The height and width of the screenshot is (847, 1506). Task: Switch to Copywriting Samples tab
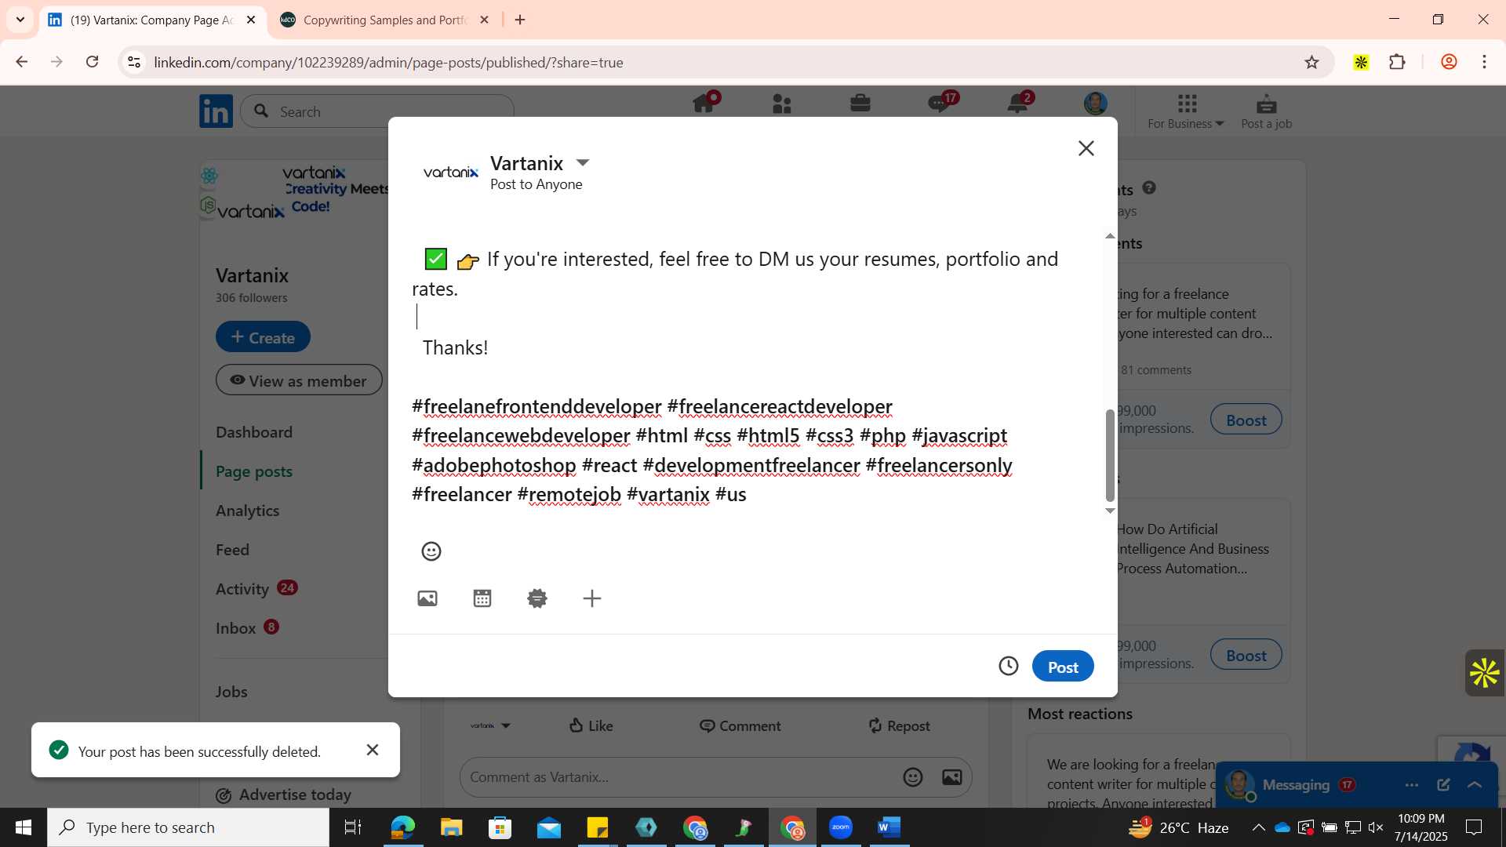coord(384,20)
